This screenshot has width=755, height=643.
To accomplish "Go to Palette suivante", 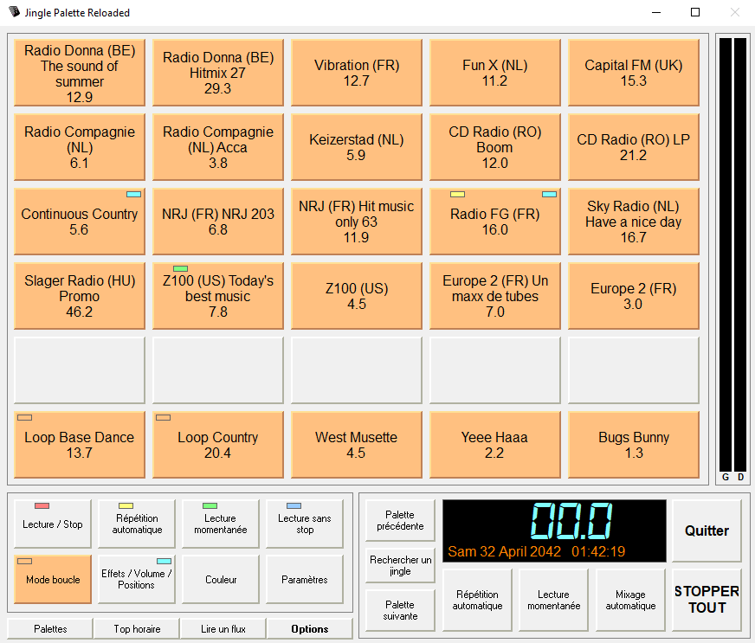I will click(x=400, y=610).
